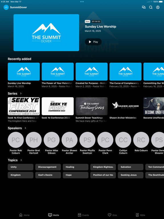Image resolution: width=164 pixels, height=219 pixels.
Task: Open The Power of Your Potential card
Action: (x=58, y=75)
